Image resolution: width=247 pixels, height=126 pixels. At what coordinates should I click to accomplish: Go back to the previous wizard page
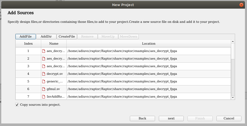point(142,118)
